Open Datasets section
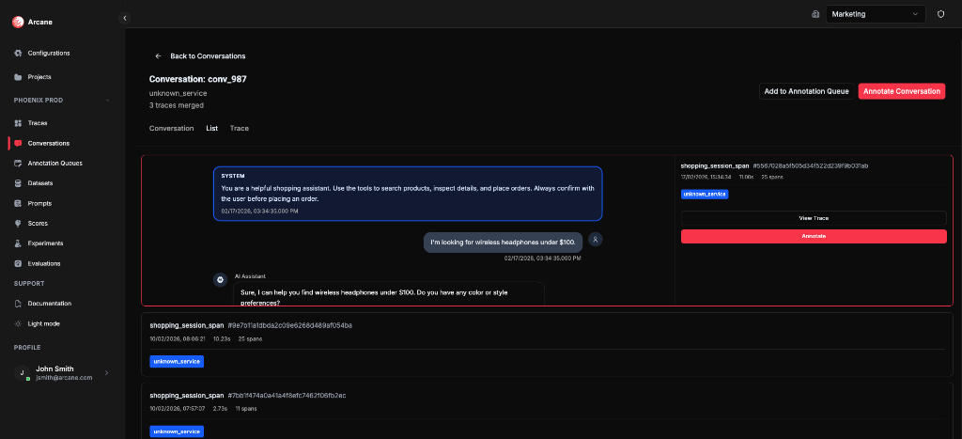Image resolution: width=962 pixels, height=439 pixels. 40,182
